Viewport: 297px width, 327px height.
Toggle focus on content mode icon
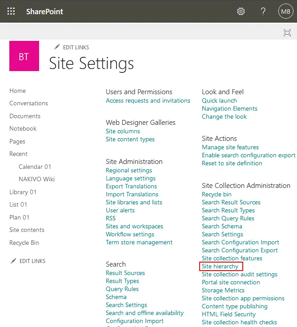point(287,32)
